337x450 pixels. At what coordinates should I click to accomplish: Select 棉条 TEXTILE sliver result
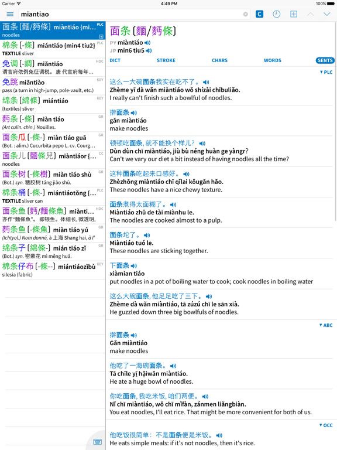(53, 49)
